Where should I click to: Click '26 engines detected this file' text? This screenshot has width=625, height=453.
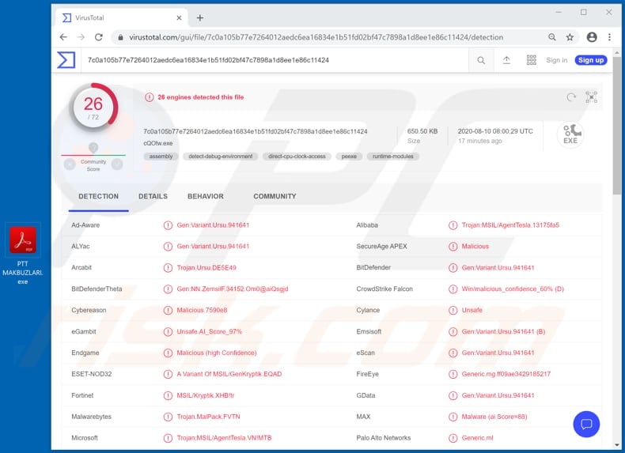(200, 97)
